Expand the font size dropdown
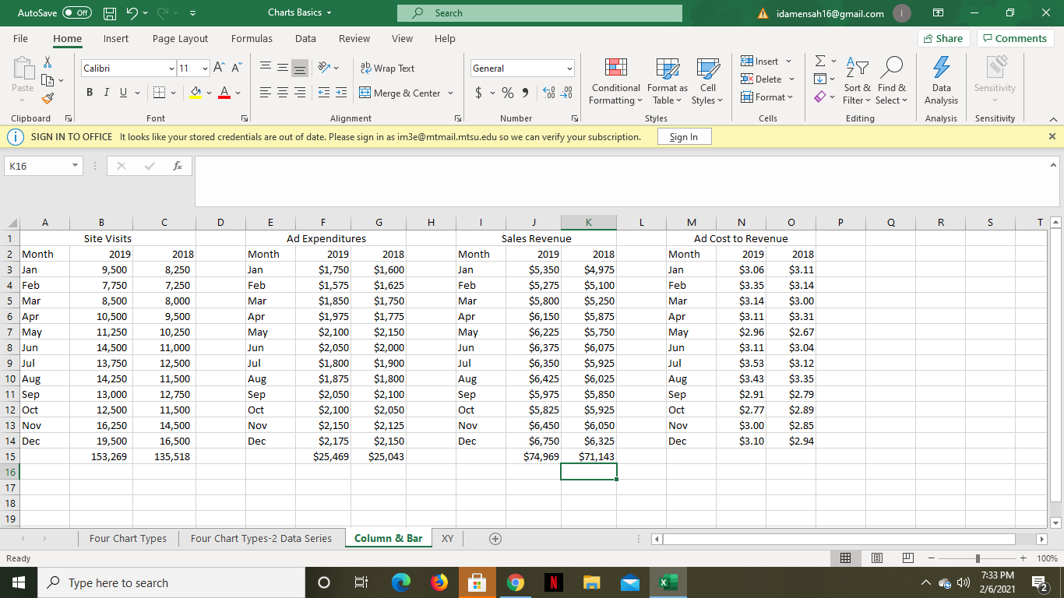 pos(205,69)
